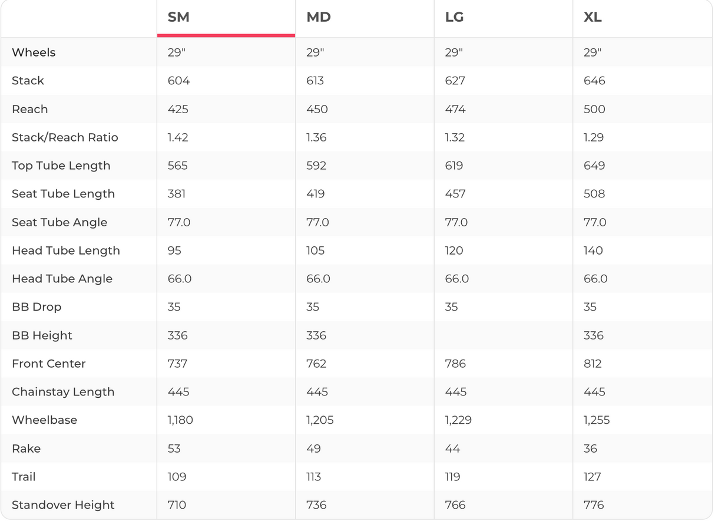This screenshot has height=521, width=715.
Task: Click the BB Height row label
Action: pos(42,335)
